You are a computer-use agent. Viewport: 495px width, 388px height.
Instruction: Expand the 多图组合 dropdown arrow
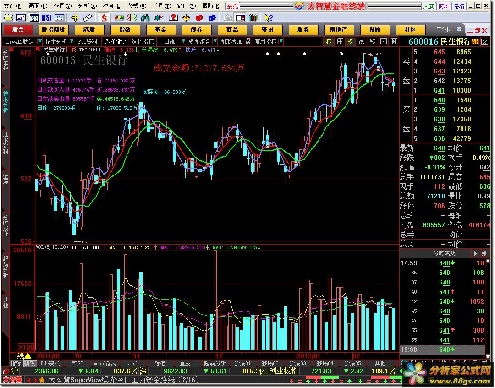(x=215, y=41)
